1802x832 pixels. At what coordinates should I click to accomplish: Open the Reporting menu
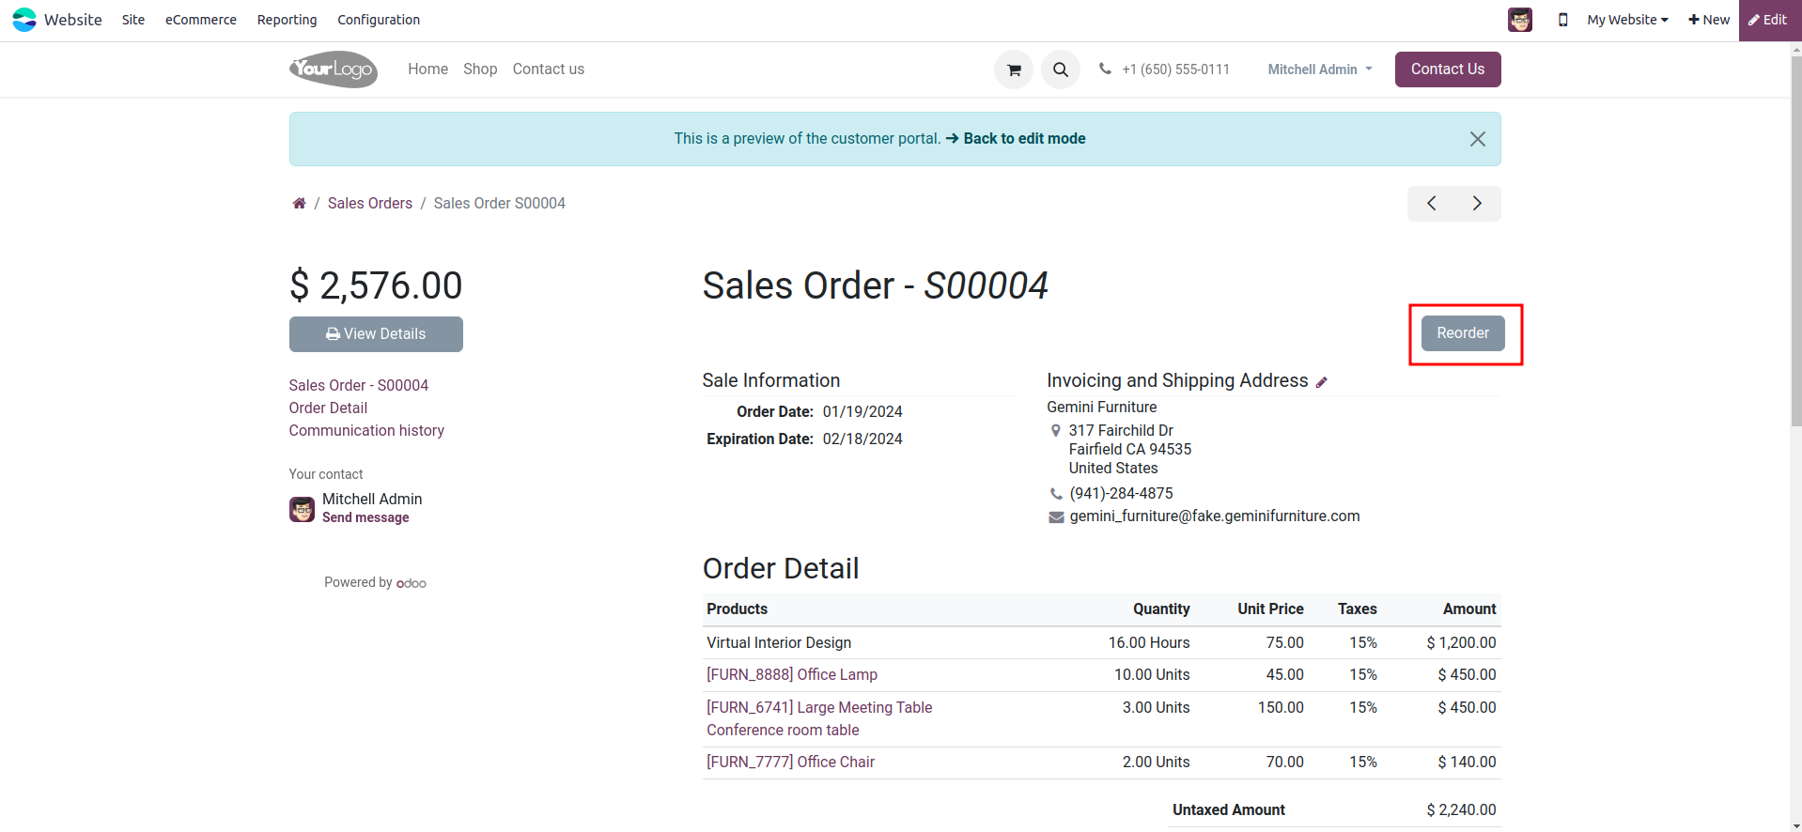(287, 20)
